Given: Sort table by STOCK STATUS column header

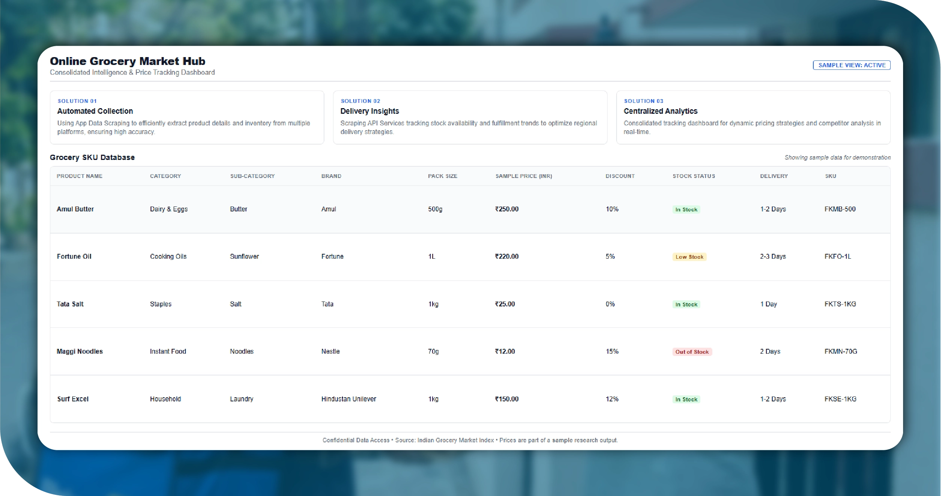Looking at the screenshot, I should [694, 176].
